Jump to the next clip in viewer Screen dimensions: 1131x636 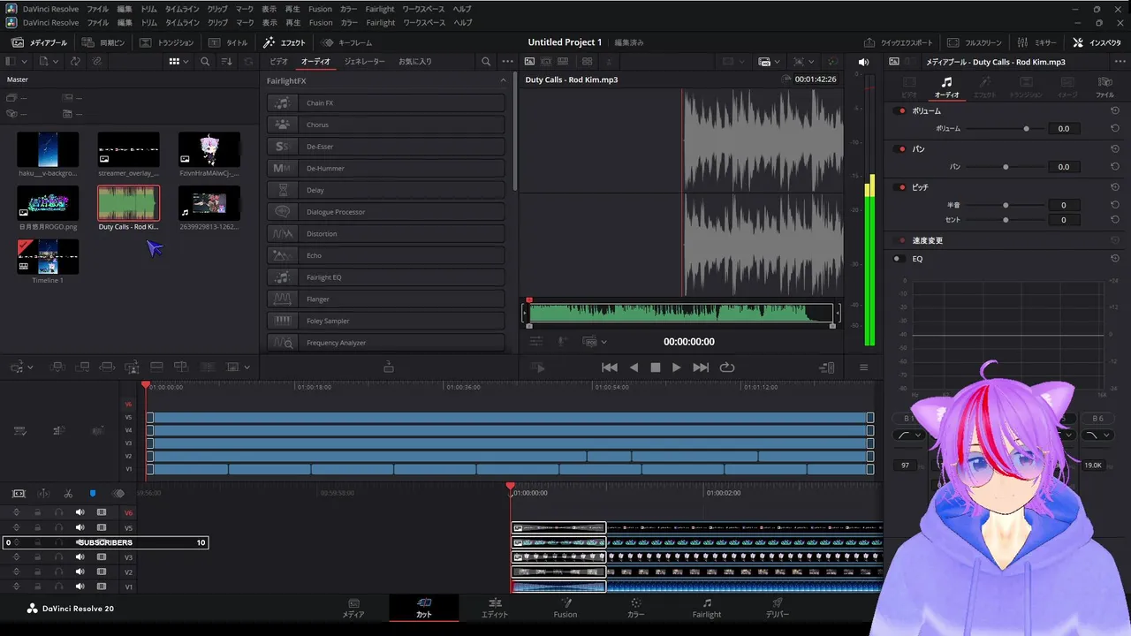tap(701, 367)
